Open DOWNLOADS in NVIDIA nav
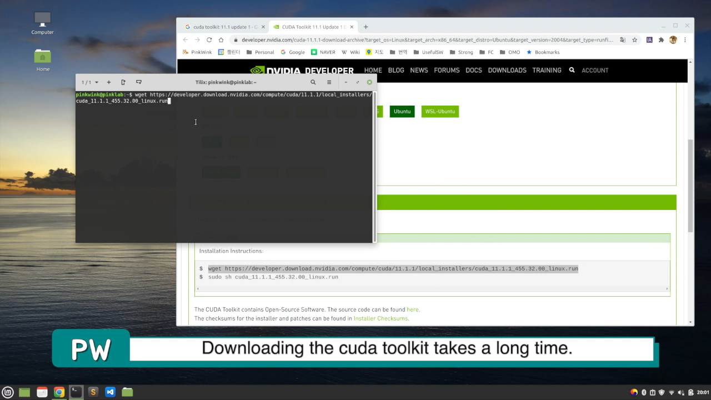The width and height of the screenshot is (711, 400). 507,71
